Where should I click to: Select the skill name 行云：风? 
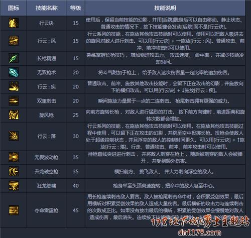coord(46,41)
